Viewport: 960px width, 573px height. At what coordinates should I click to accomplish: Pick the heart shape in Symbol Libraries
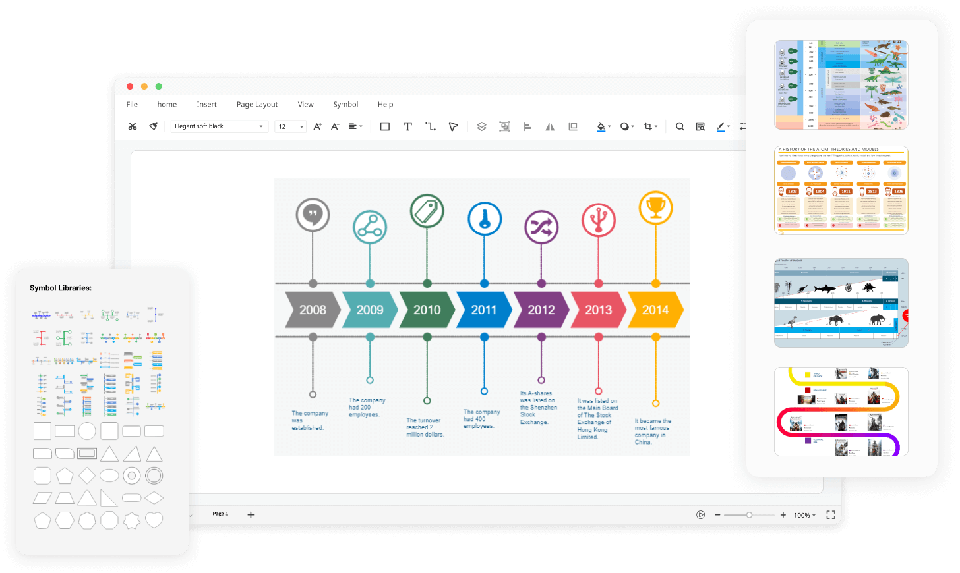[154, 520]
